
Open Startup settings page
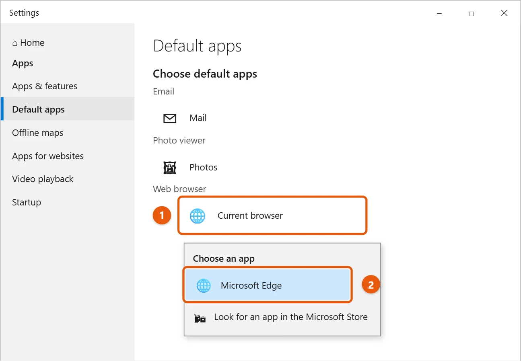(27, 202)
